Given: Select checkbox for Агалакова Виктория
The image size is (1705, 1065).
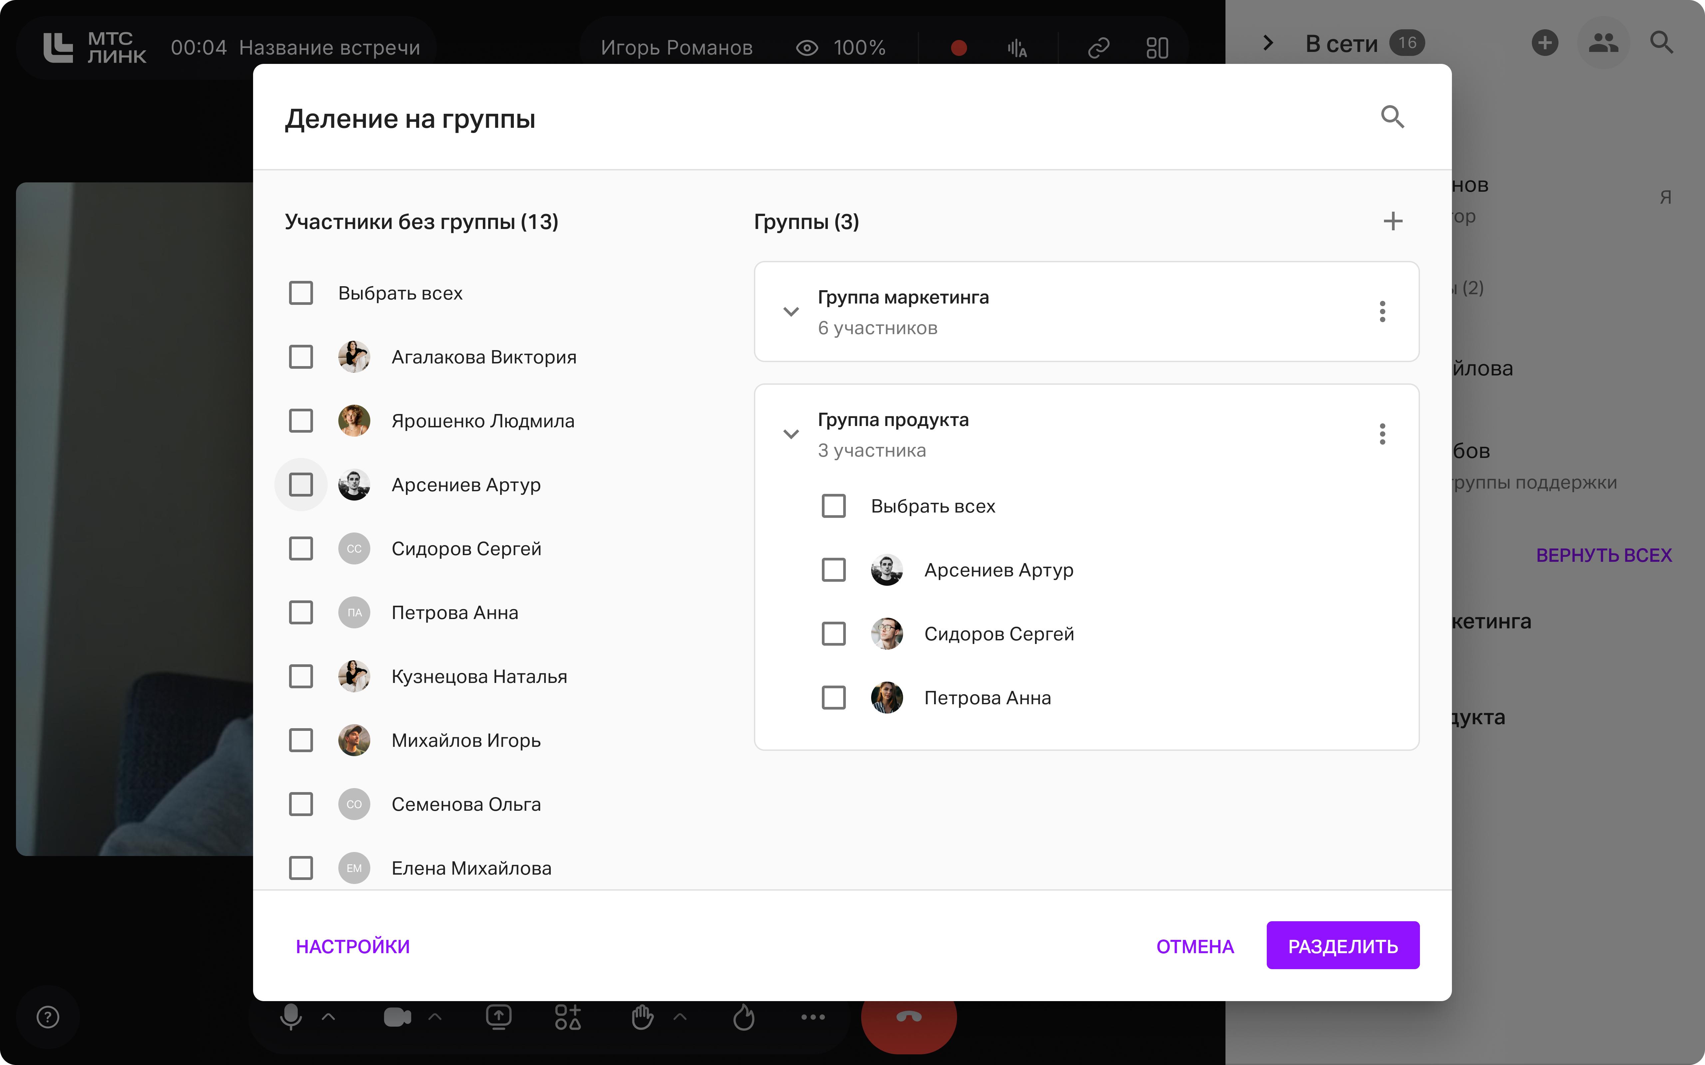Looking at the screenshot, I should tap(301, 357).
